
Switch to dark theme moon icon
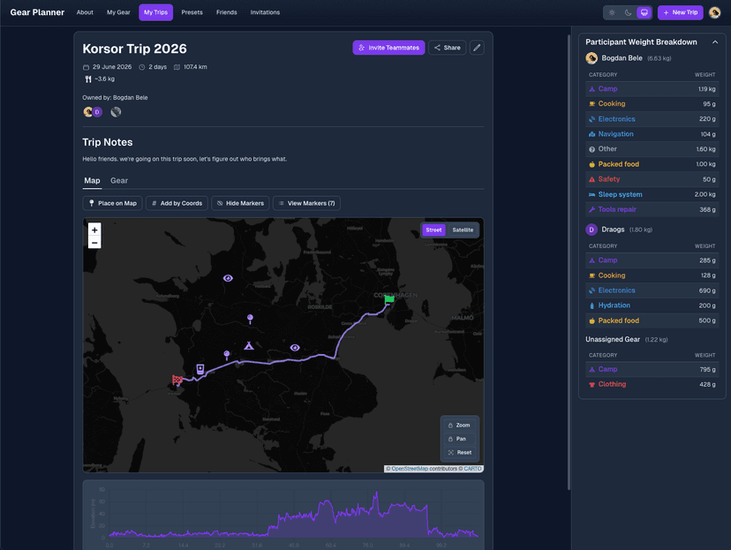tap(628, 12)
